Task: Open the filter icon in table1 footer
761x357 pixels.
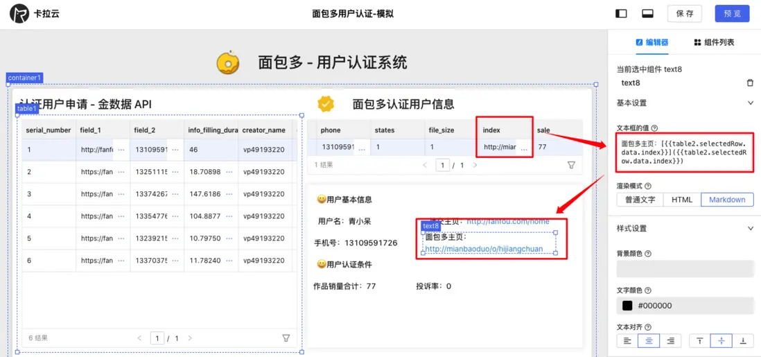Action: [x=286, y=338]
